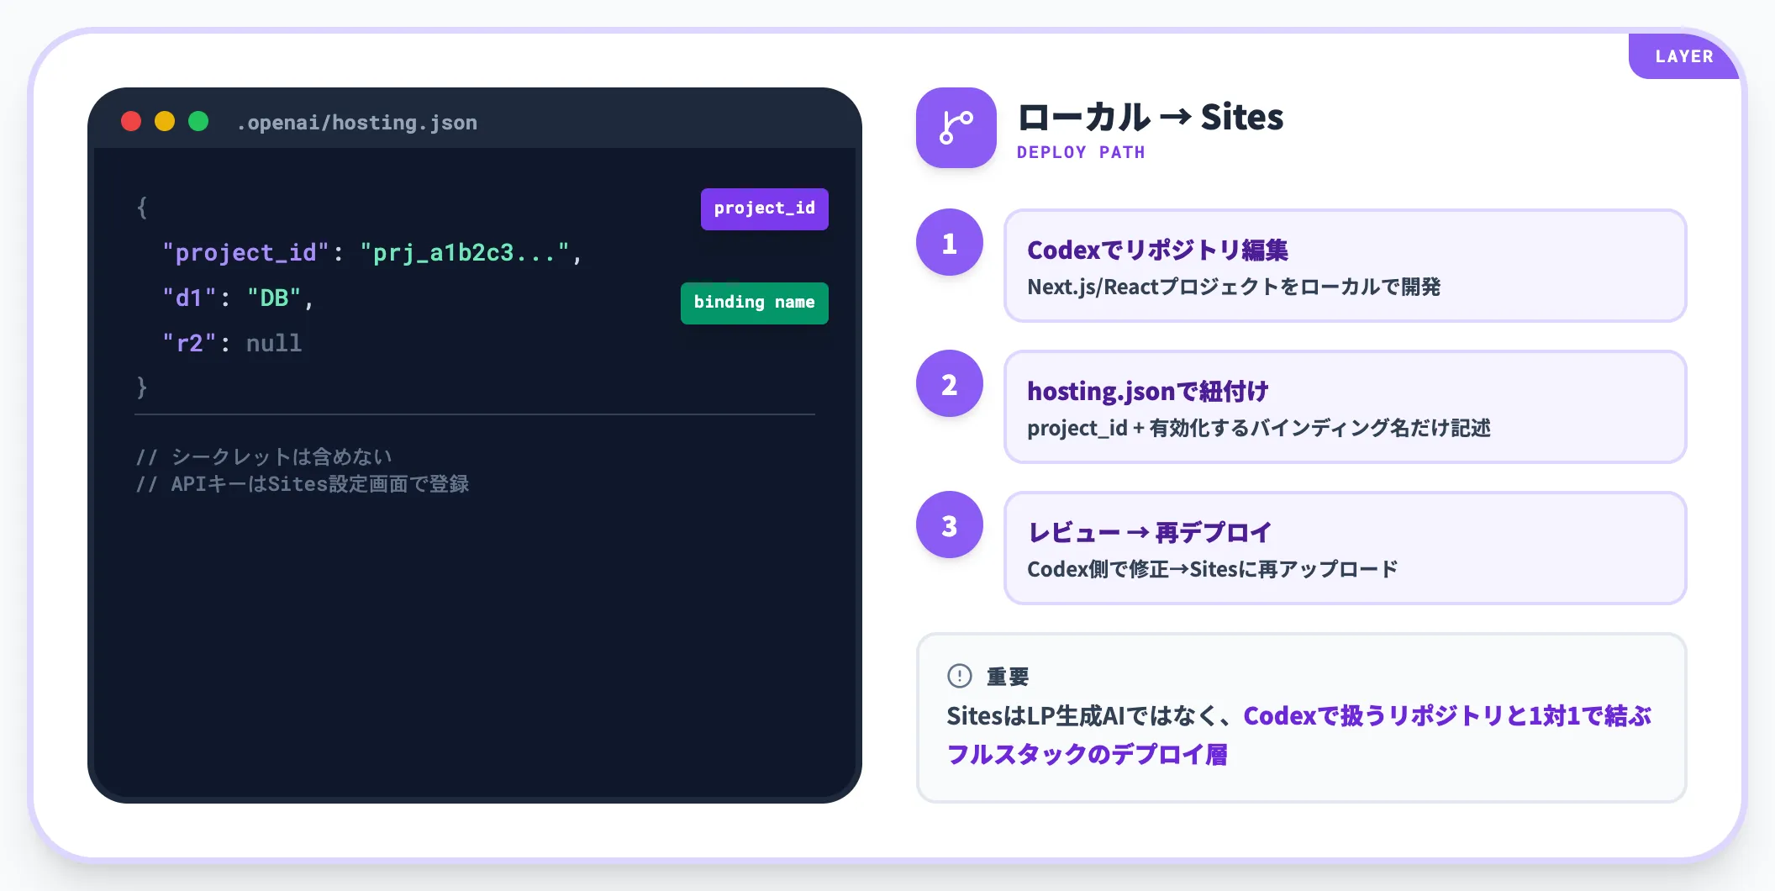The width and height of the screenshot is (1775, 891).
Task: Click Codex側で修正→Sitesに再アップロード description
Action: coord(1213,569)
